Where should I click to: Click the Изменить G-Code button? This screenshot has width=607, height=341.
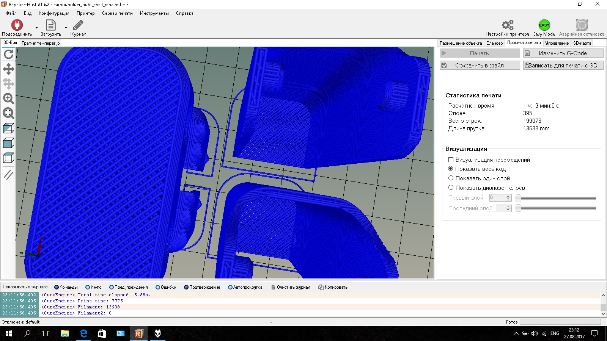pyautogui.click(x=563, y=53)
